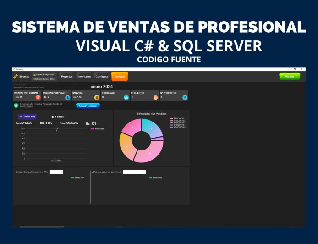This screenshot has height=244, width=318.
Task: Click the teal slice of the donut chart
Action: click(x=152, y=128)
